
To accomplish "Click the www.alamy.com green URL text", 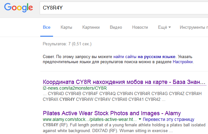I will coord(90,119).
